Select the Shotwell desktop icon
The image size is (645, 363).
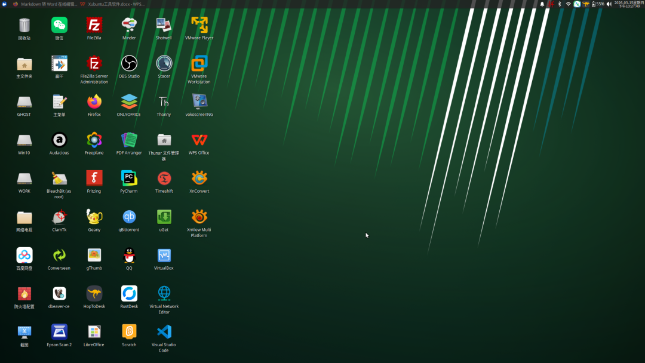(x=164, y=29)
